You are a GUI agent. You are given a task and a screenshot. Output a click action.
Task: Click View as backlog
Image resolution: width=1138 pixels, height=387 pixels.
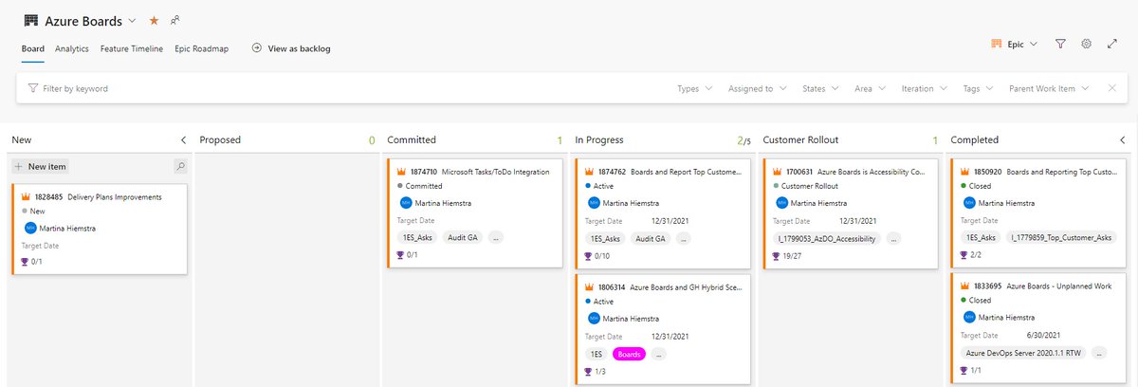click(291, 48)
